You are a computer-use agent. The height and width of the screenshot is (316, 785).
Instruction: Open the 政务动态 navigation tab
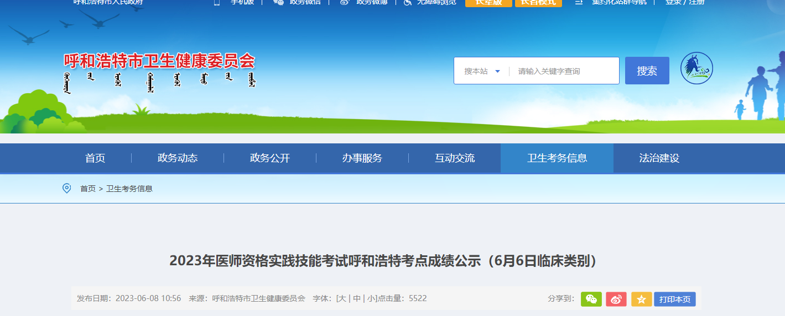click(178, 158)
